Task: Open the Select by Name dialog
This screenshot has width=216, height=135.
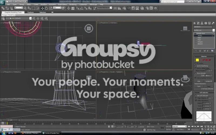Action: tap(29, 8)
